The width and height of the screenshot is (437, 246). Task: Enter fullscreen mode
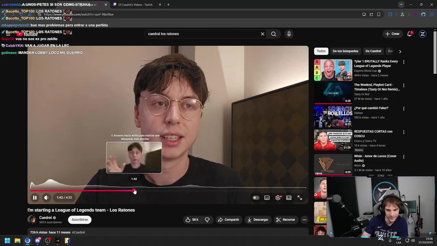click(300, 197)
